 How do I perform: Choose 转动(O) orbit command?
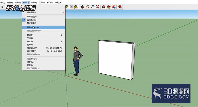(x=43, y=35)
